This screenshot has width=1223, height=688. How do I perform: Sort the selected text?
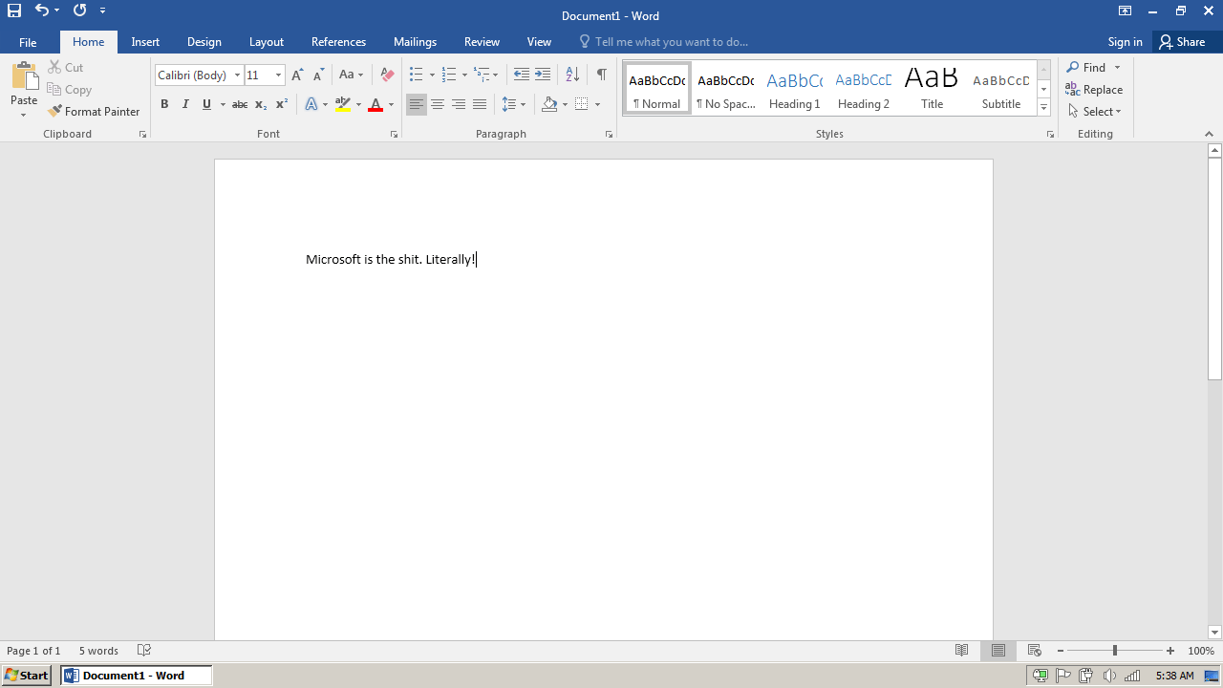click(x=571, y=75)
